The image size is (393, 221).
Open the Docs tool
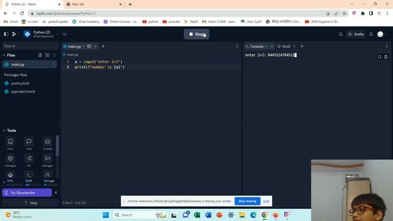pos(10,144)
